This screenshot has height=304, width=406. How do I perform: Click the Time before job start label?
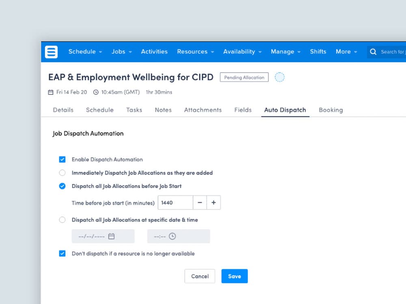113,203
